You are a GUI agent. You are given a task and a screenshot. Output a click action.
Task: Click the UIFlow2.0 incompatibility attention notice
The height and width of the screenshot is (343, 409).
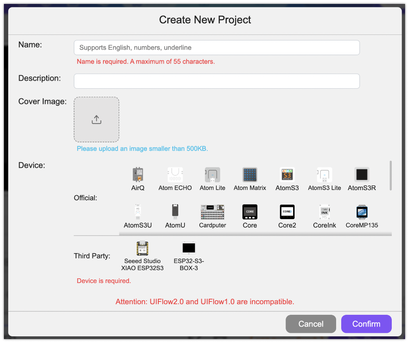coord(205,302)
